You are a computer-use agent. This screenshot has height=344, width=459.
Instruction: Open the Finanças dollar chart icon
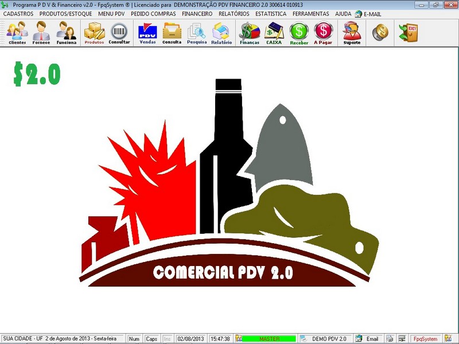[250, 33]
